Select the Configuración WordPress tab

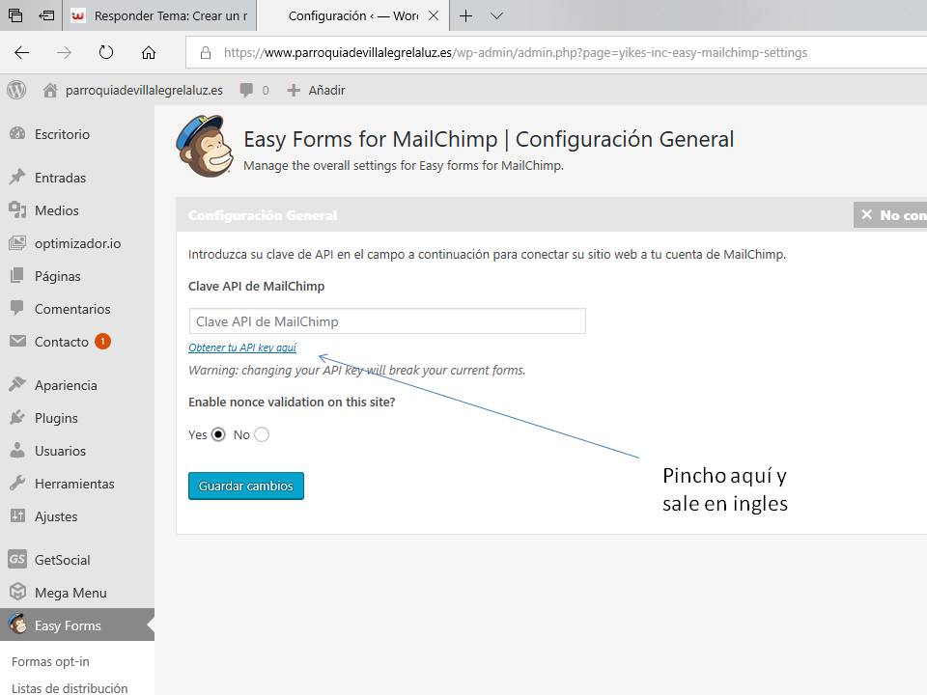pyautogui.click(x=353, y=16)
